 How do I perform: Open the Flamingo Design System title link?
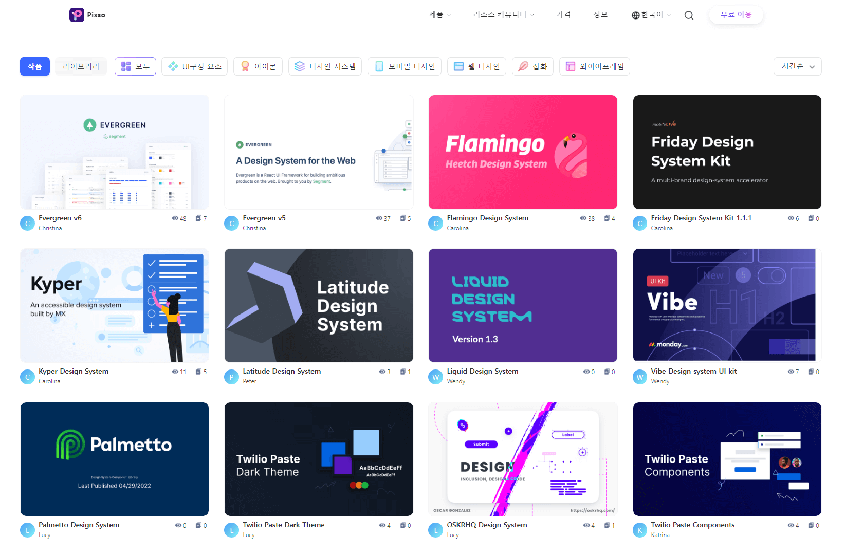(488, 218)
